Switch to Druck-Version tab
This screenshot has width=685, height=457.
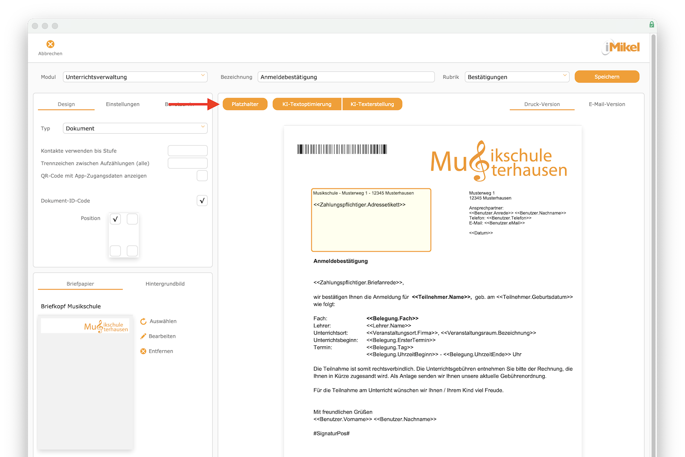(x=542, y=104)
